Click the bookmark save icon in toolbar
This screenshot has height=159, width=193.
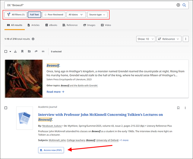(x=22, y=51)
